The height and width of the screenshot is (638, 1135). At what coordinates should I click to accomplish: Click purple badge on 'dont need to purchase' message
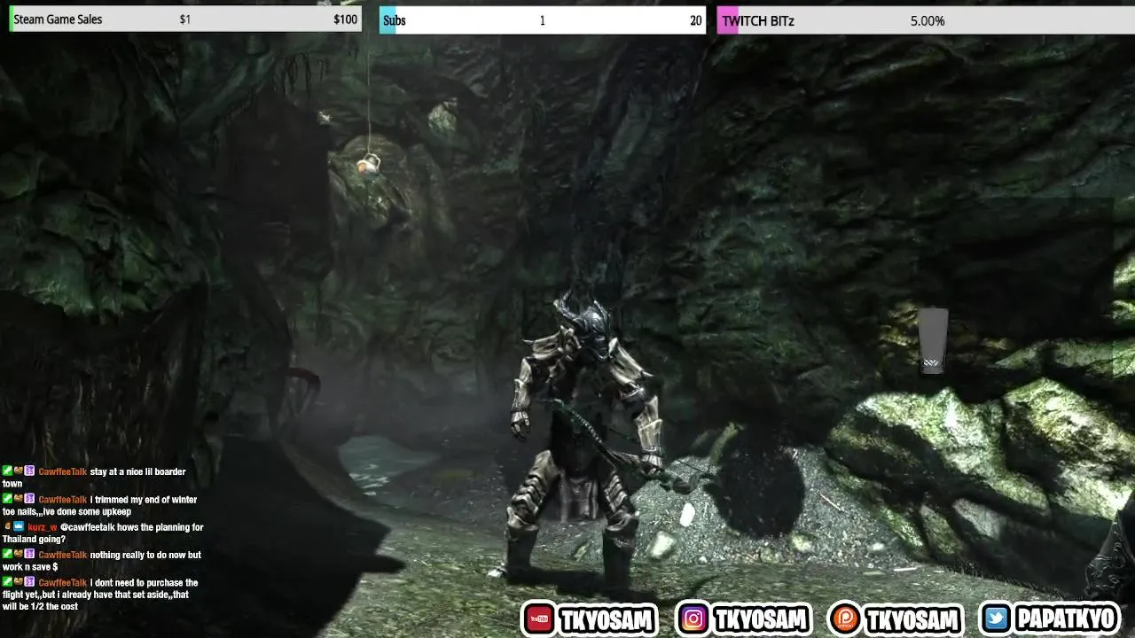coord(29,582)
